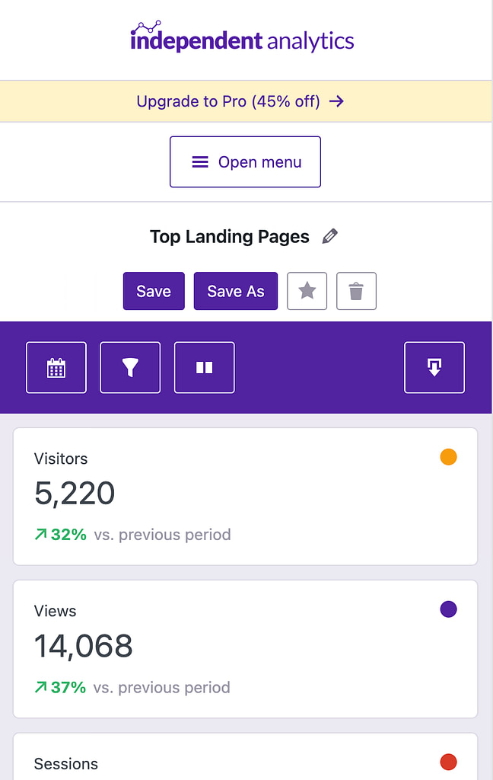Click the arrow beside Upgrade to Pro

[337, 101]
